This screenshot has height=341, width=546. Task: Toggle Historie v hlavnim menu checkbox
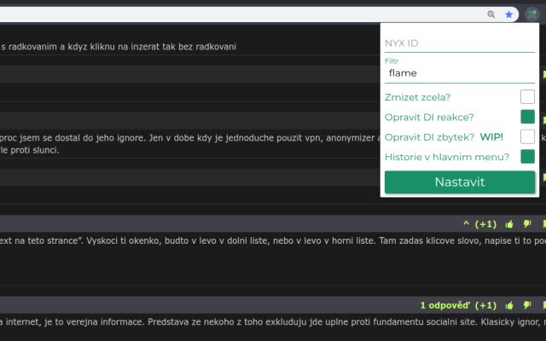(527, 157)
